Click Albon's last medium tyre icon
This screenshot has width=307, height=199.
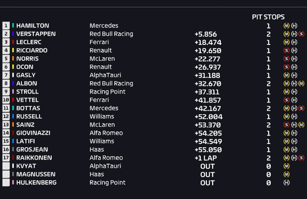click(301, 83)
